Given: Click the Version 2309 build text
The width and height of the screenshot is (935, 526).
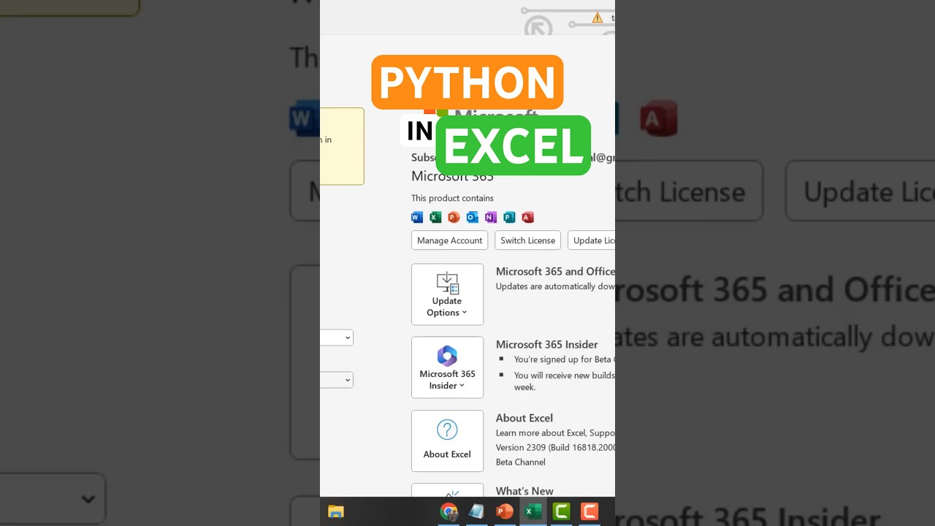Looking at the screenshot, I should click(555, 447).
